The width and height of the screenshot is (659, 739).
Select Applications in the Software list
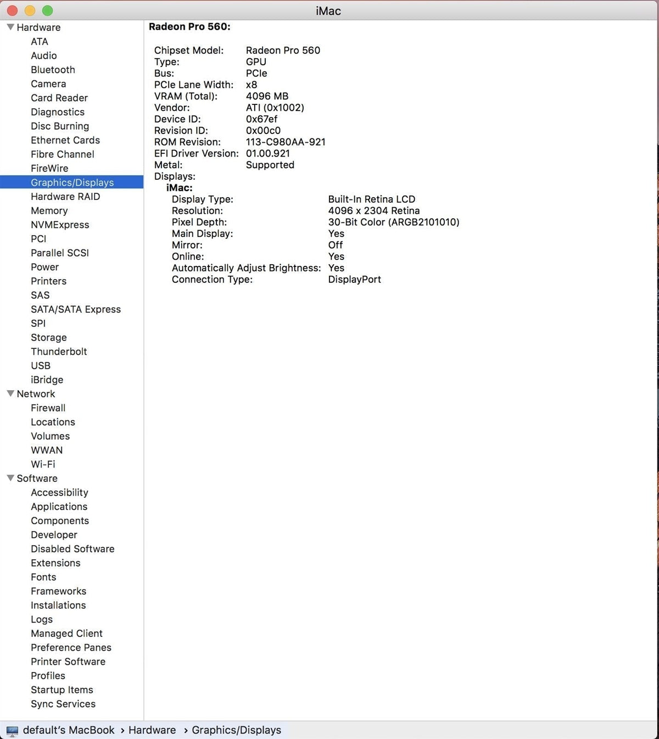coord(59,507)
